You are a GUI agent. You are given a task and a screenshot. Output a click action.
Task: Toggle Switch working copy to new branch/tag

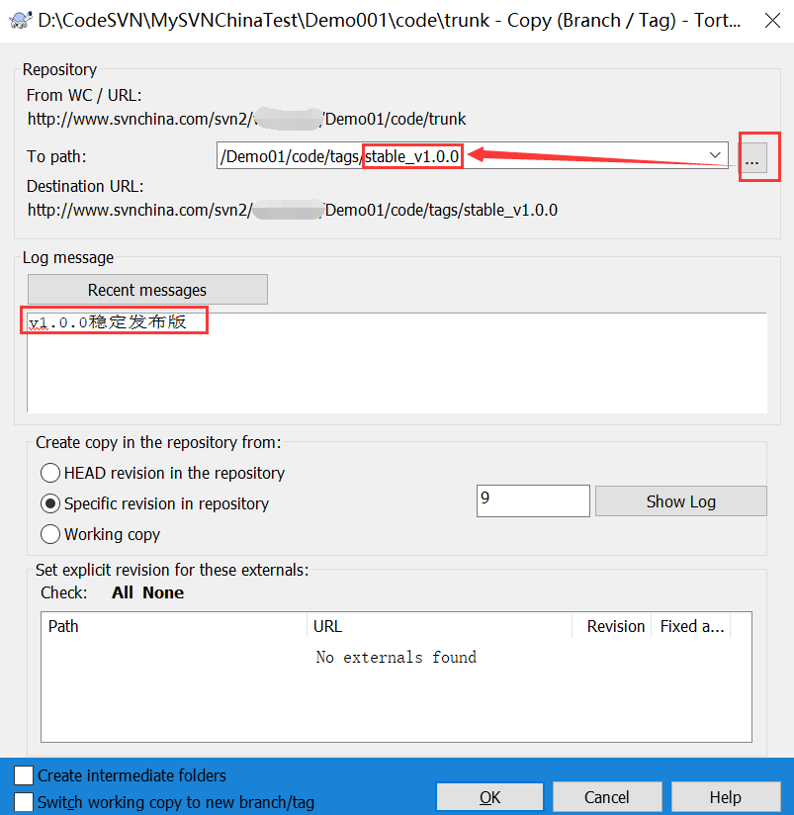(x=24, y=802)
